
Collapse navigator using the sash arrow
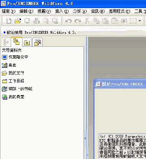85,138
